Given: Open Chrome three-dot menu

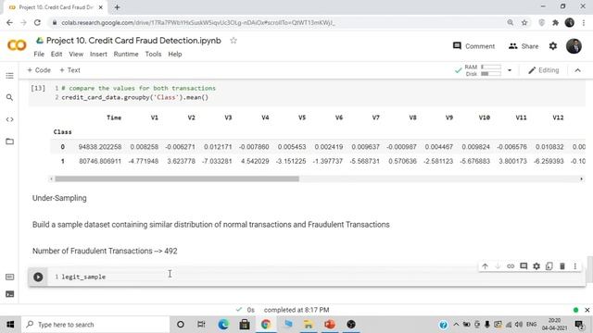Looking at the screenshot, I should tap(584, 22).
